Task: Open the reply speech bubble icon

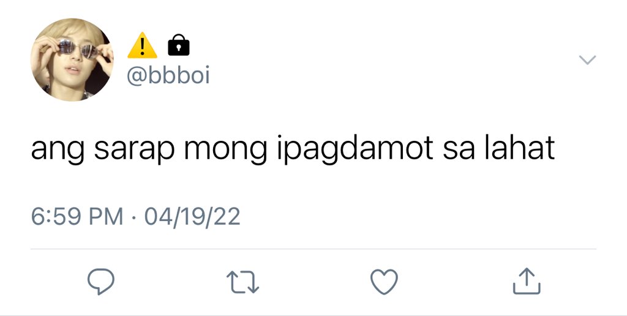Action: pos(101,282)
